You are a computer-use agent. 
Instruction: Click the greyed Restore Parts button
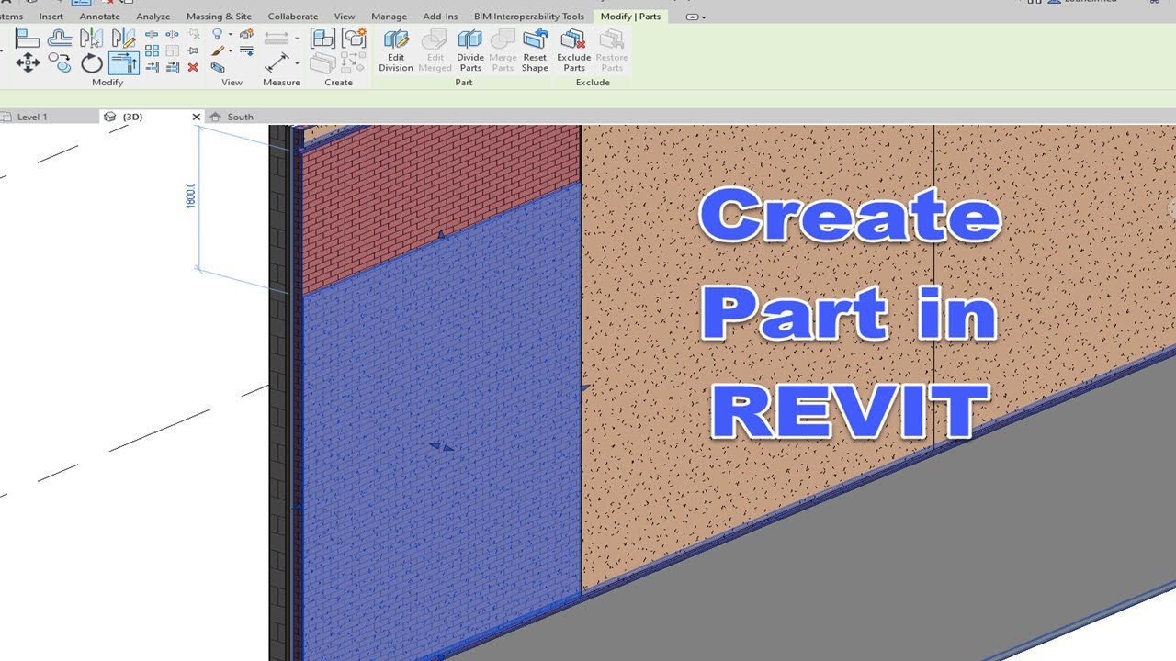(x=612, y=50)
